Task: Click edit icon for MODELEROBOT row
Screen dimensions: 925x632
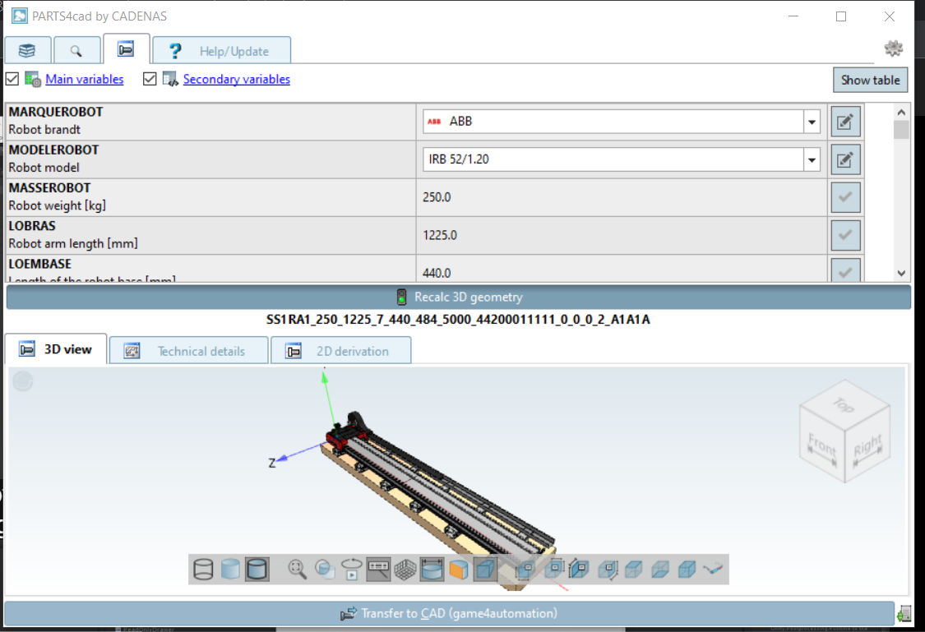Action: click(845, 159)
